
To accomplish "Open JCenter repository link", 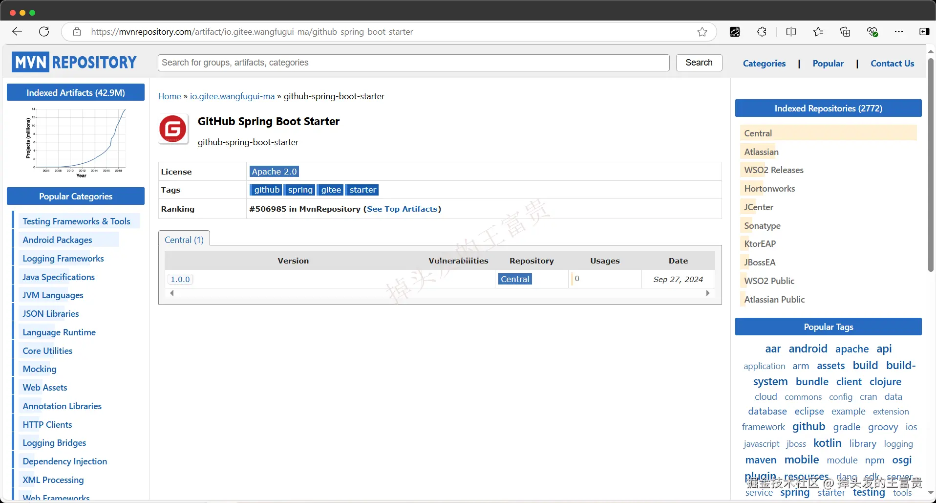I will click(x=759, y=207).
